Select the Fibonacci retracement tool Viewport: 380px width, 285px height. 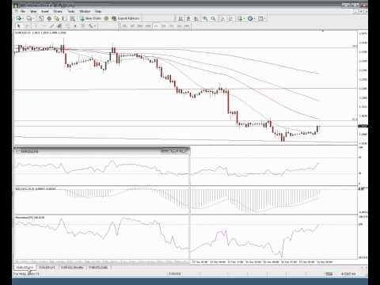(67, 26)
